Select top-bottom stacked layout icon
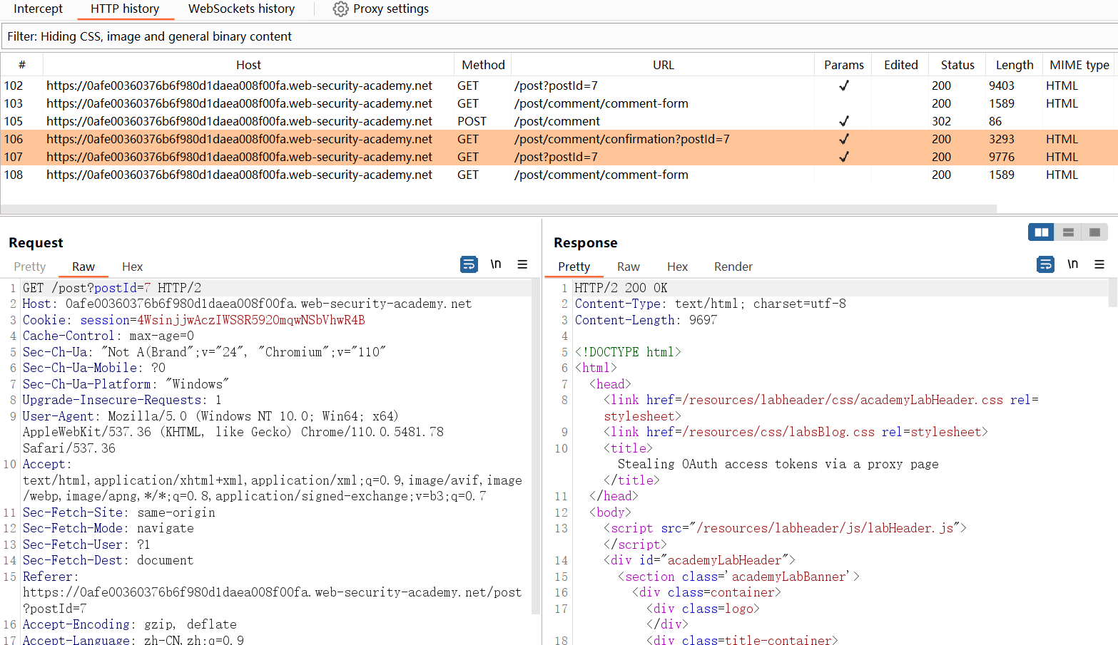Viewport: 1118px width, 645px height. coord(1068,232)
